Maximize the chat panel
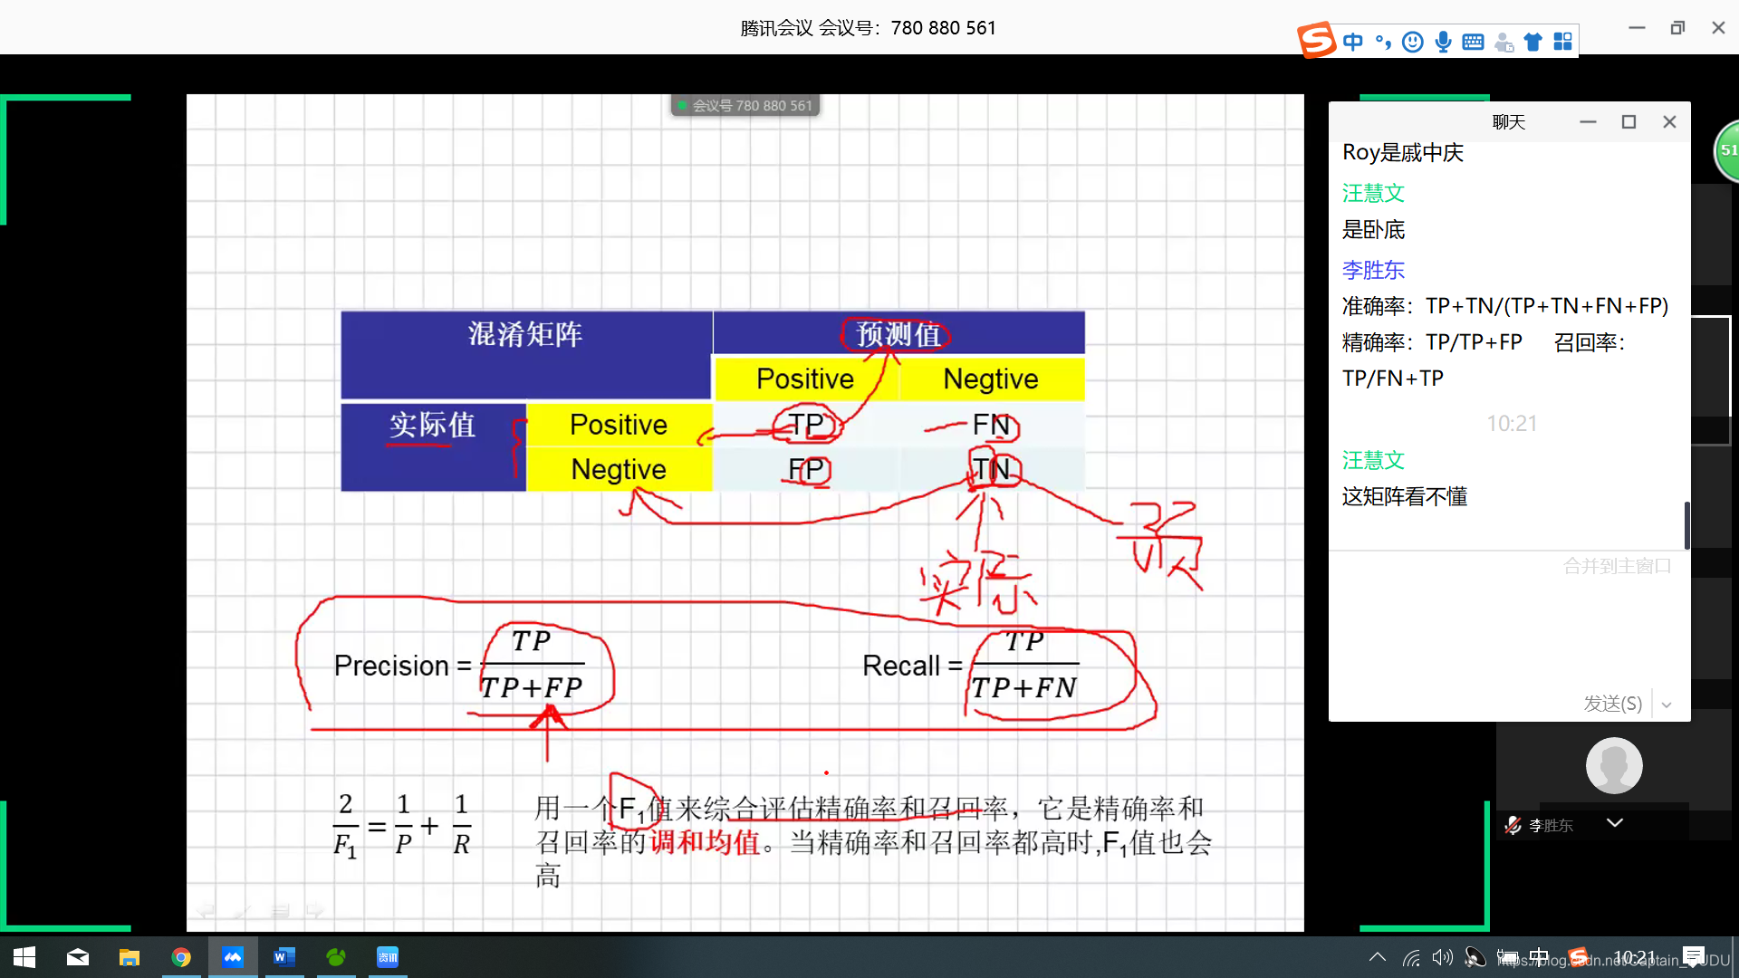The height and width of the screenshot is (978, 1739). pos(1629,121)
